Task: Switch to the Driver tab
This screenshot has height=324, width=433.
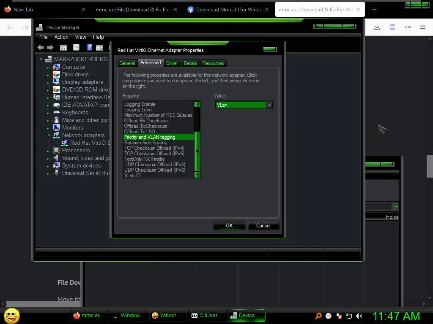Action: pos(172,63)
